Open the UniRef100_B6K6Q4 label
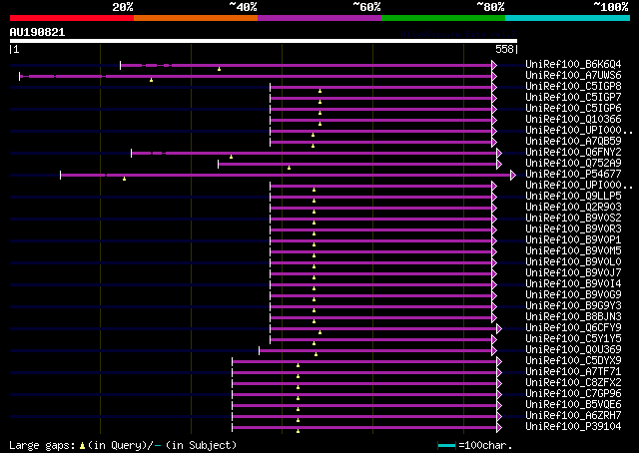Viewport: 639px width, 453px height. (x=573, y=65)
